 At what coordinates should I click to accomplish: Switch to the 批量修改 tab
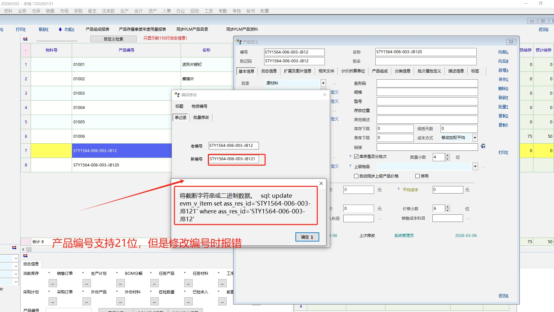coord(201,117)
